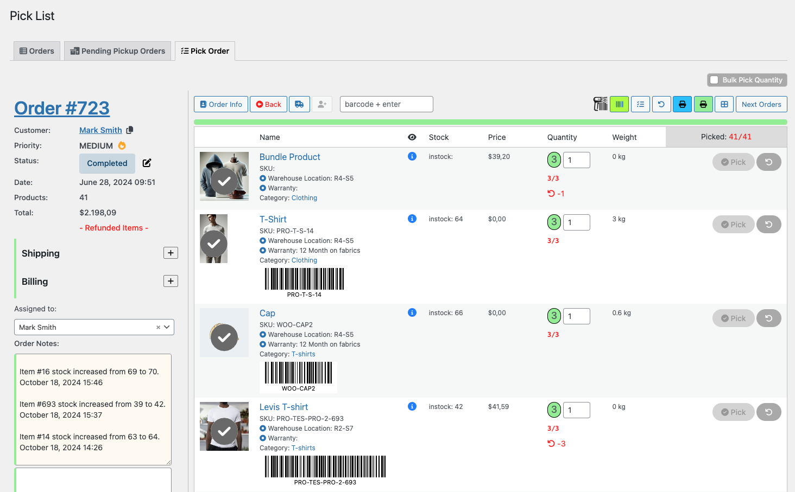Enable the Bulk Pick Quantity toggle
This screenshot has height=492, width=795.
coord(715,80)
